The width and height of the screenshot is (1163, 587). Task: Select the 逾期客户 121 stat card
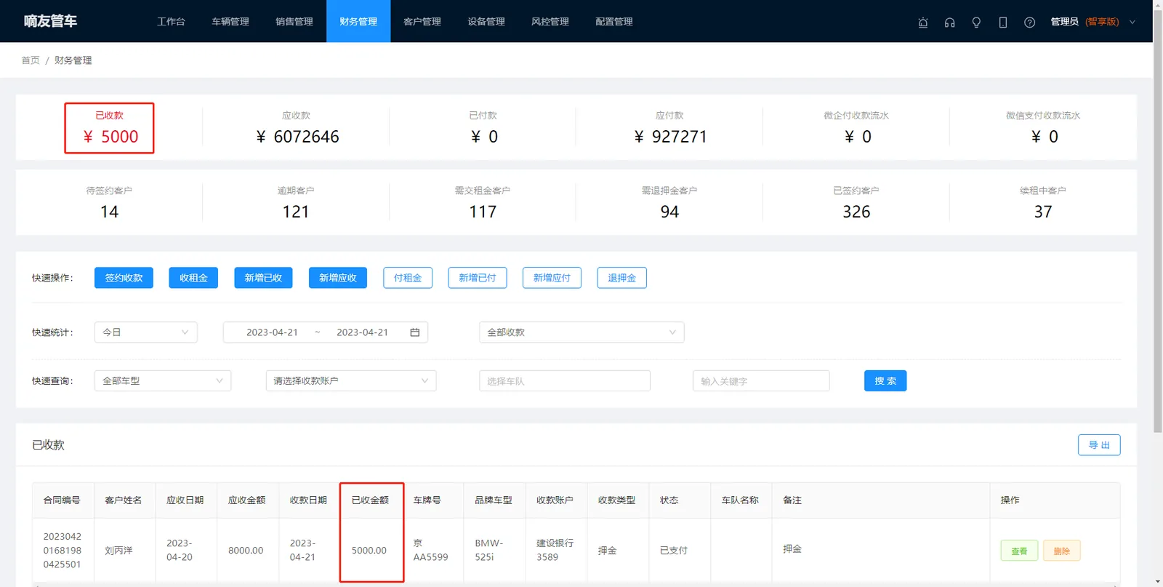pyautogui.click(x=296, y=202)
